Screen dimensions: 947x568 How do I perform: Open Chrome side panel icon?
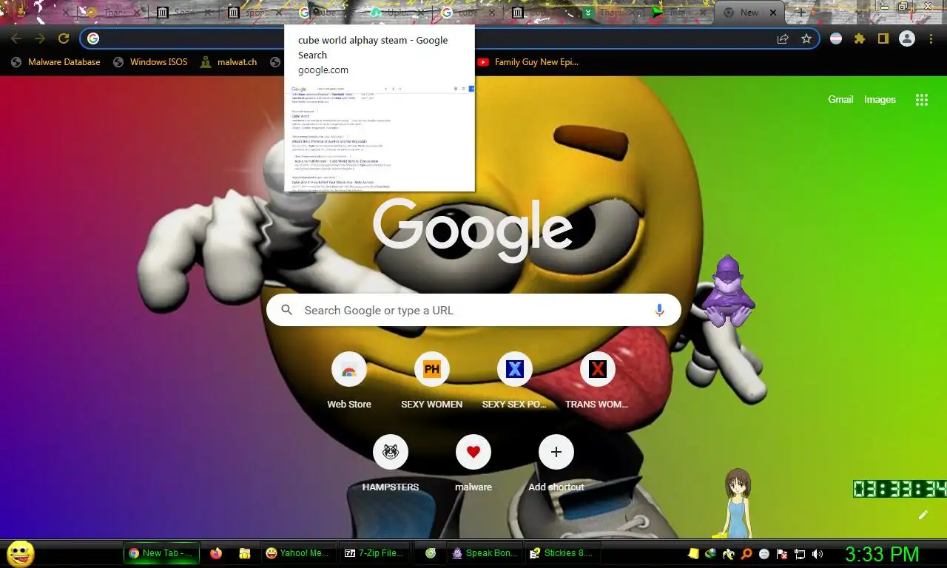tap(883, 39)
